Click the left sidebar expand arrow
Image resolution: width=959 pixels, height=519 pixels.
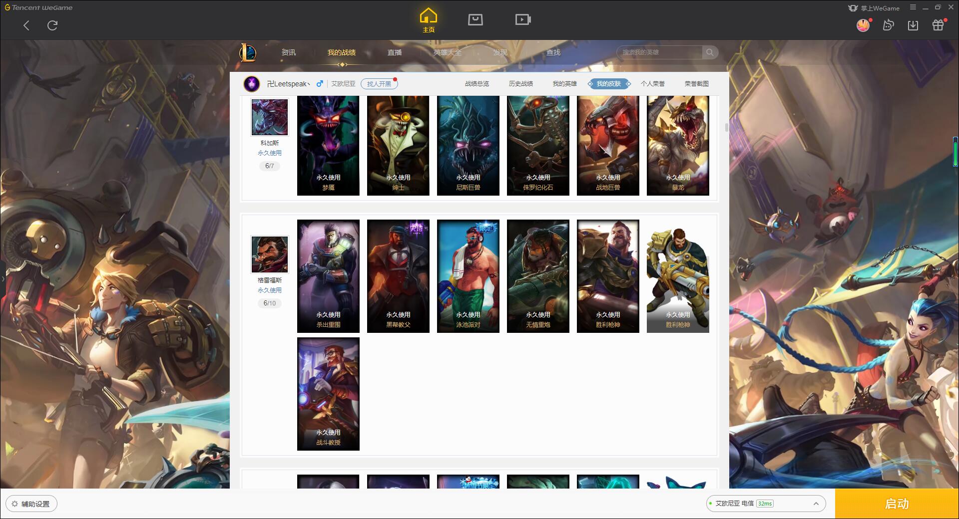pos(2,278)
